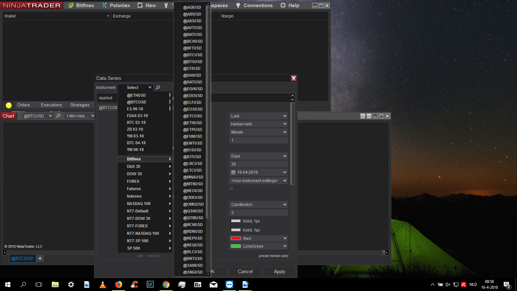Open Task View from the taskbar

39,285
